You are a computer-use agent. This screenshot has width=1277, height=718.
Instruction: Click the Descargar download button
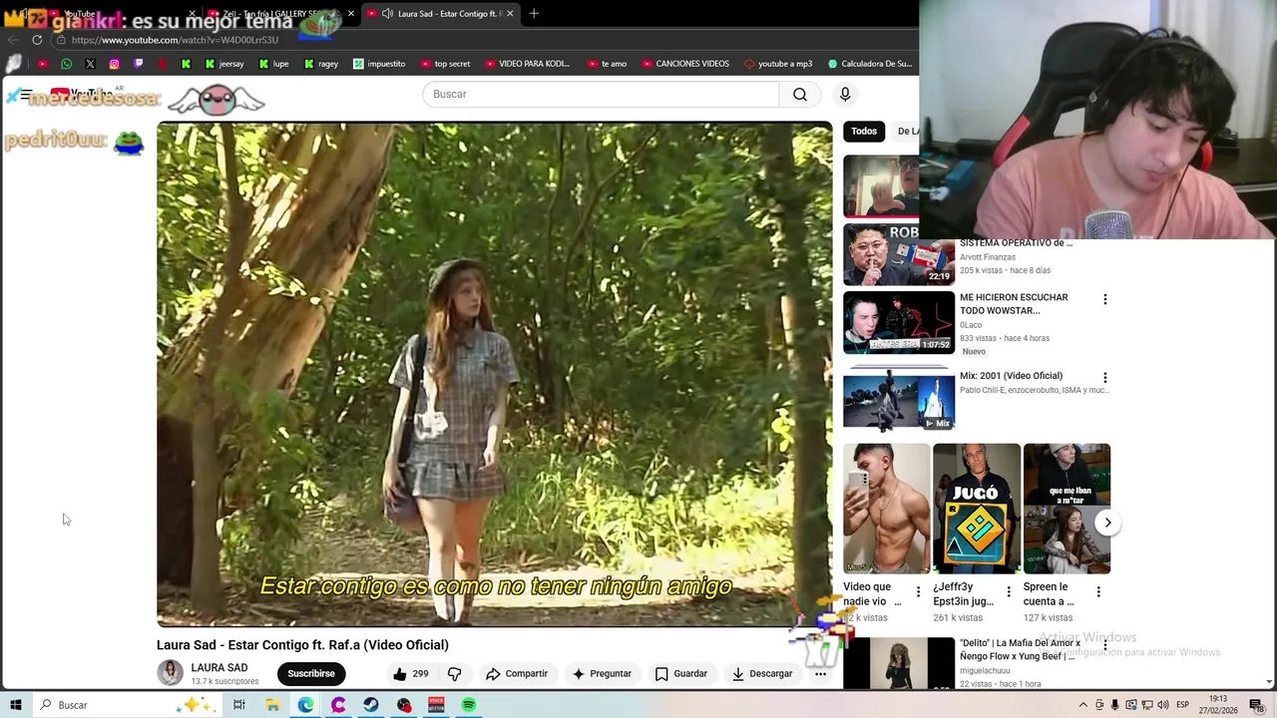(x=762, y=673)
